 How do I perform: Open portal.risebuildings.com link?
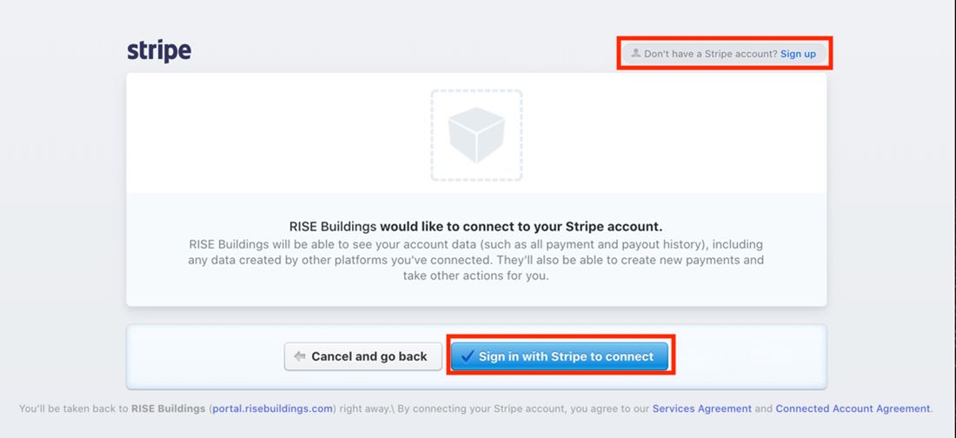[x=273, y=408]
